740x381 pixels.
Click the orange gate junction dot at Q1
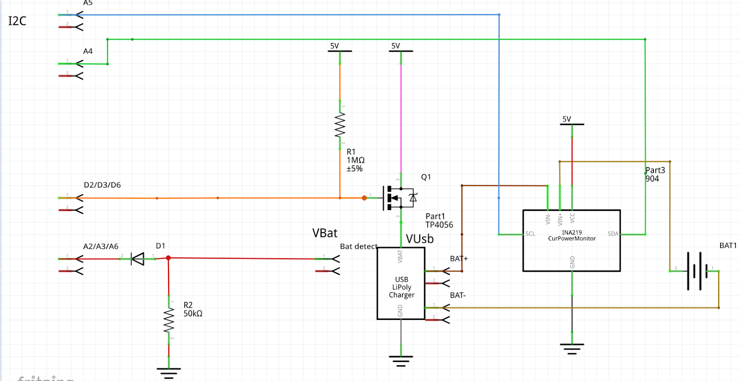pyautogui.click(x=364, y=198)
